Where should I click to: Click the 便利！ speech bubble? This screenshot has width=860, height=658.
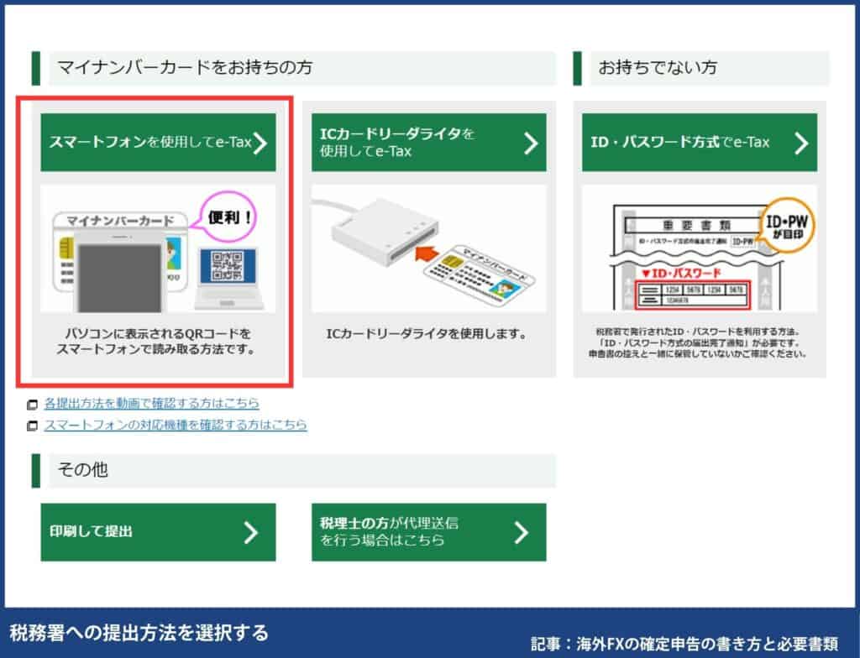(228, 217)
